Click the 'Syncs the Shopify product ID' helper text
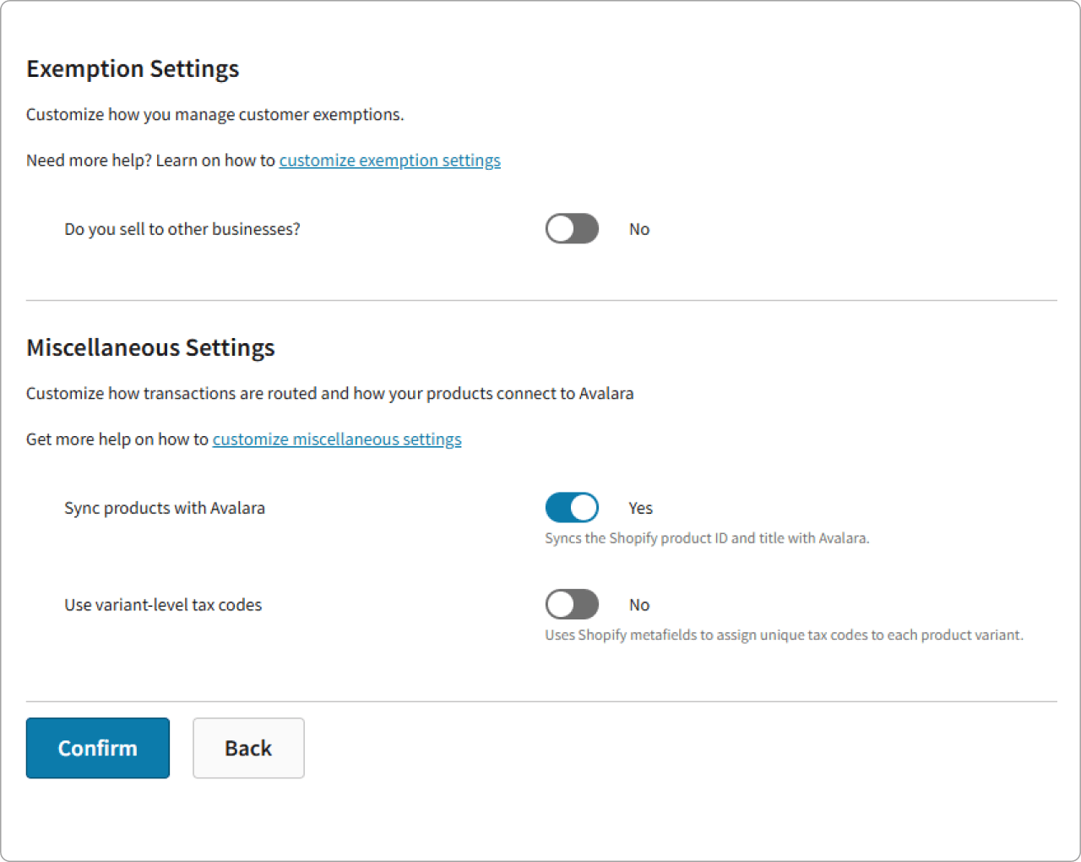The height and width of the screenshot is (862, 1081). (707, 538)
